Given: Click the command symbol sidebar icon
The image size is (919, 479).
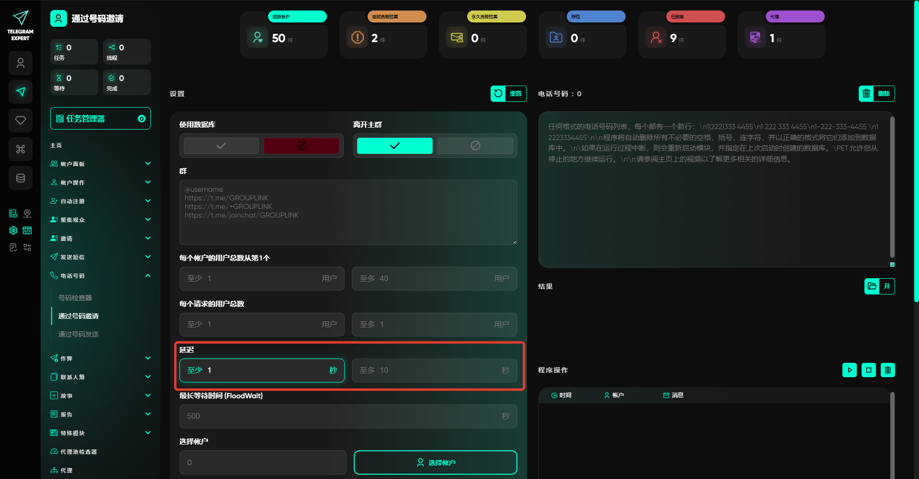Looking at the screenshot, I should (21, 149).
